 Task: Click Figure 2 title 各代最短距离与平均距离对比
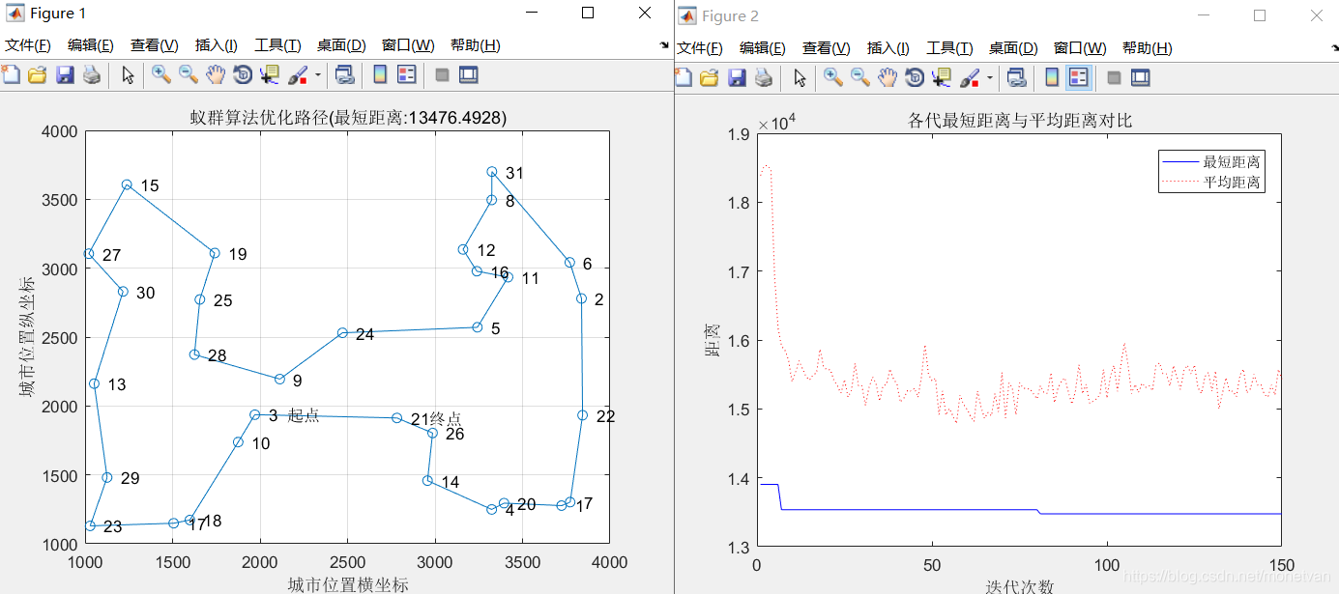(x=1020, y=121)
